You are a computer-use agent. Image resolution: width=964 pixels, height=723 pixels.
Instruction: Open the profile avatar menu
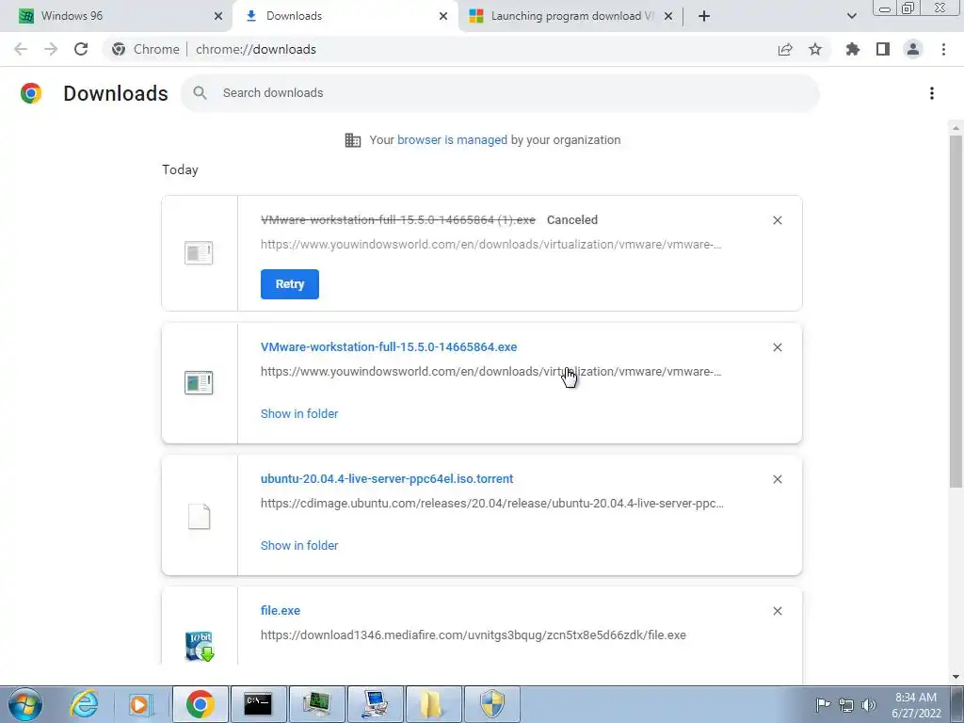(x=913, y=49)
